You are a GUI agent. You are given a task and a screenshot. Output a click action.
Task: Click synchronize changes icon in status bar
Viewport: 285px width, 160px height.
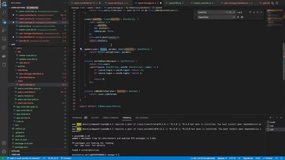44,158
